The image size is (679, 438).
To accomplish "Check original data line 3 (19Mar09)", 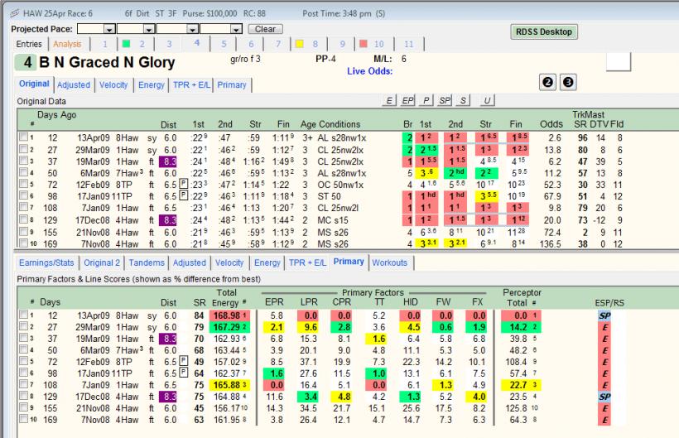I will (x=23, y=161).
